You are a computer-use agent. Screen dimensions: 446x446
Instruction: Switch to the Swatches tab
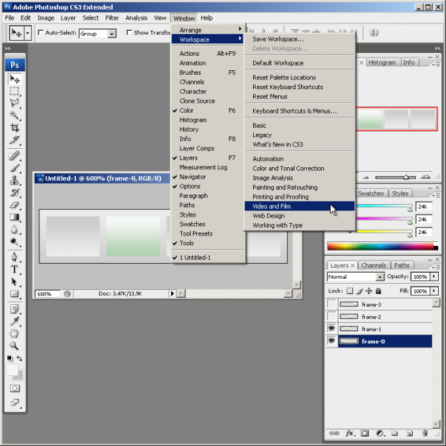tap(371, 193)
